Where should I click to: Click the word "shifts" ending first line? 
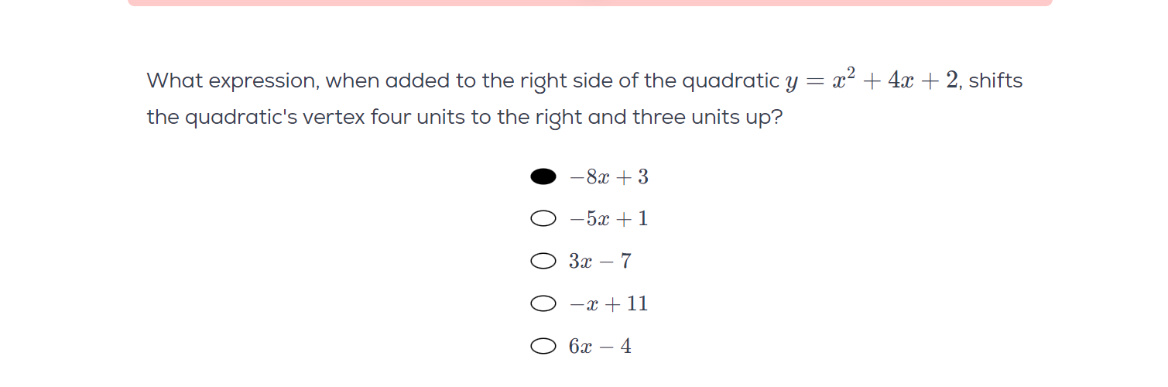995,80
